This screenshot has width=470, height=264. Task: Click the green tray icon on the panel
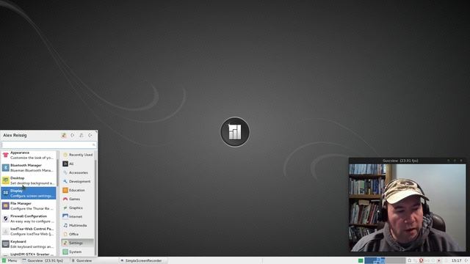click(x=361, y=261)
